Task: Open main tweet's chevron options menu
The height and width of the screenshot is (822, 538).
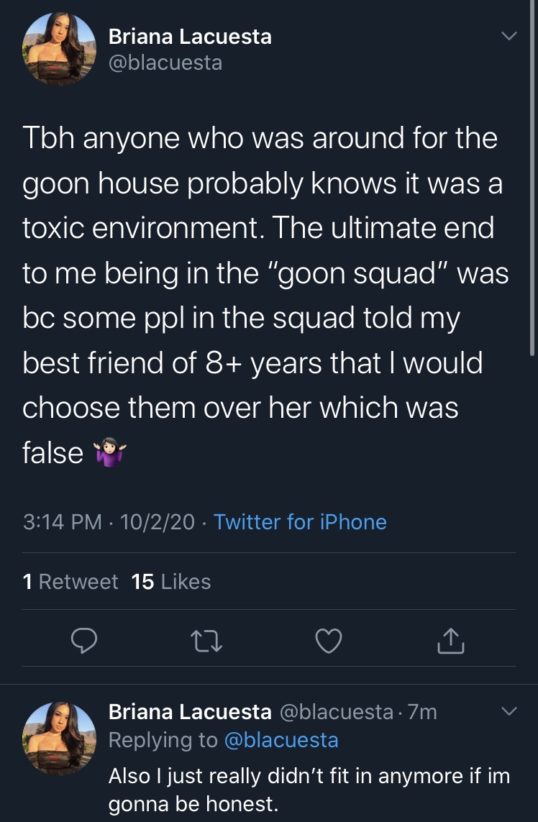Action: pyautogui.click(x=509, y=36)
